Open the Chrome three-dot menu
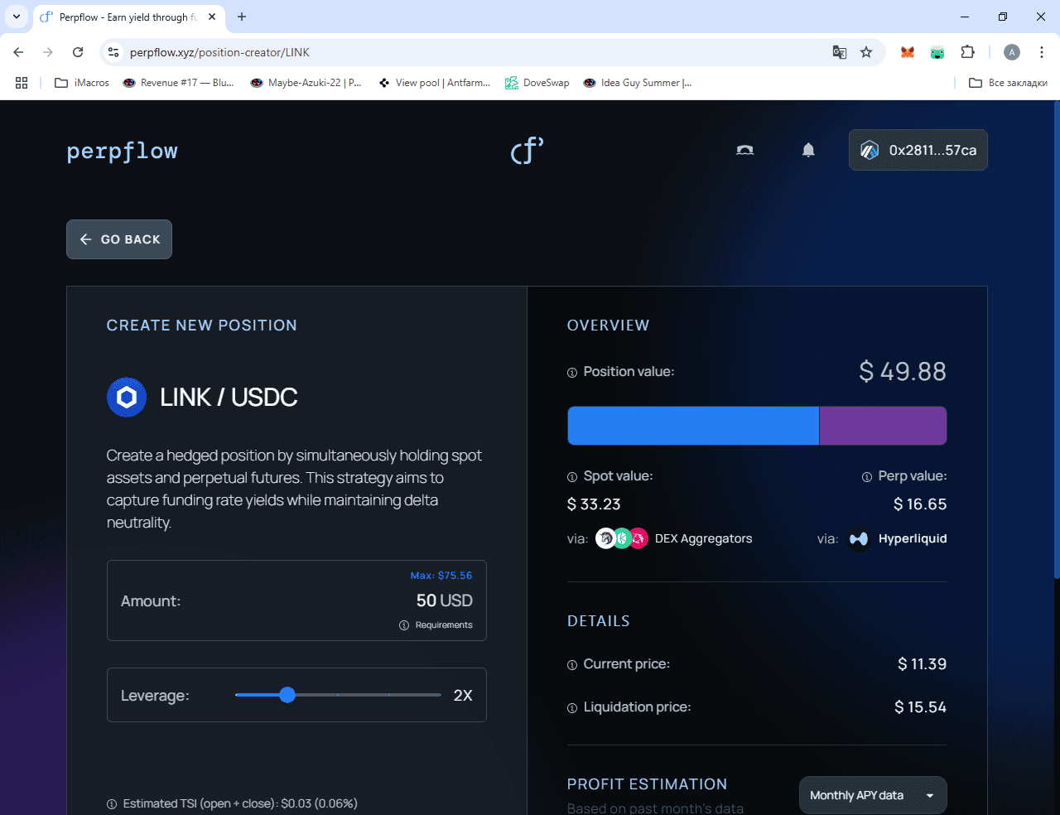The width and height of the screenshot is (1060, 815). point(1042,52)
